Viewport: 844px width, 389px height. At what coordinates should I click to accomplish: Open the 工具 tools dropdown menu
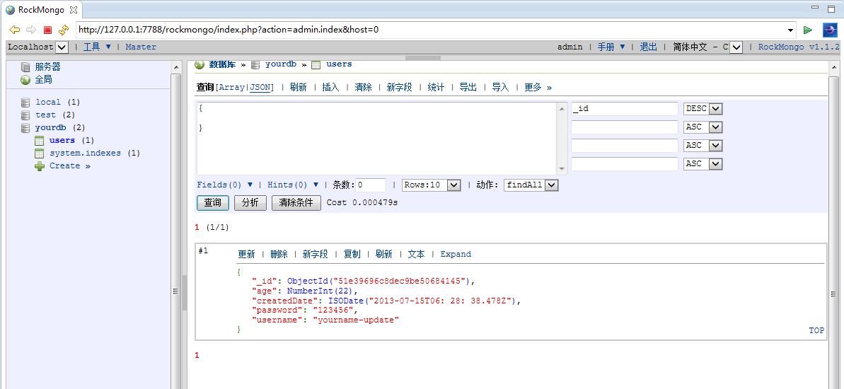pos(97,47)
